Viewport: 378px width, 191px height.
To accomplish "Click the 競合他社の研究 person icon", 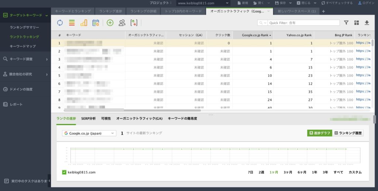I will 5,74.
